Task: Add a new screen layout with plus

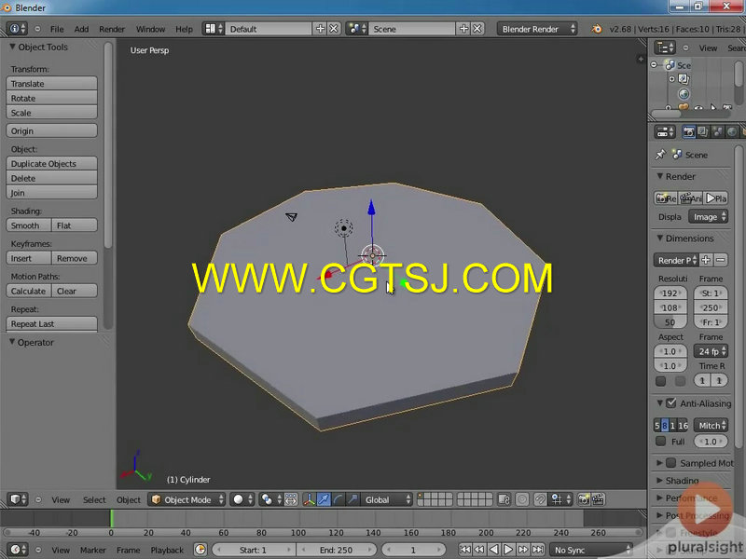Action: click(320, 29)
